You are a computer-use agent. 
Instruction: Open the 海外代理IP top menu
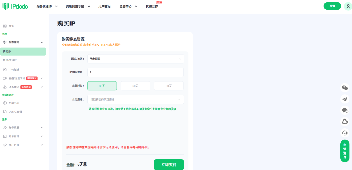[x=46, y=6]
